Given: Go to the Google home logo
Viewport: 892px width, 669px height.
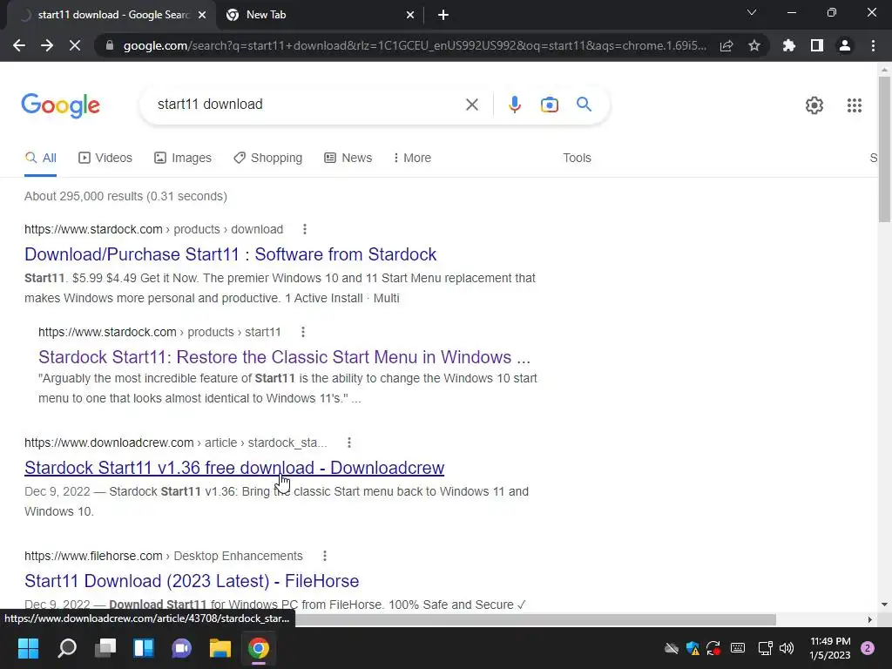Looking at the screenshot, I should [x=60, y=105].
